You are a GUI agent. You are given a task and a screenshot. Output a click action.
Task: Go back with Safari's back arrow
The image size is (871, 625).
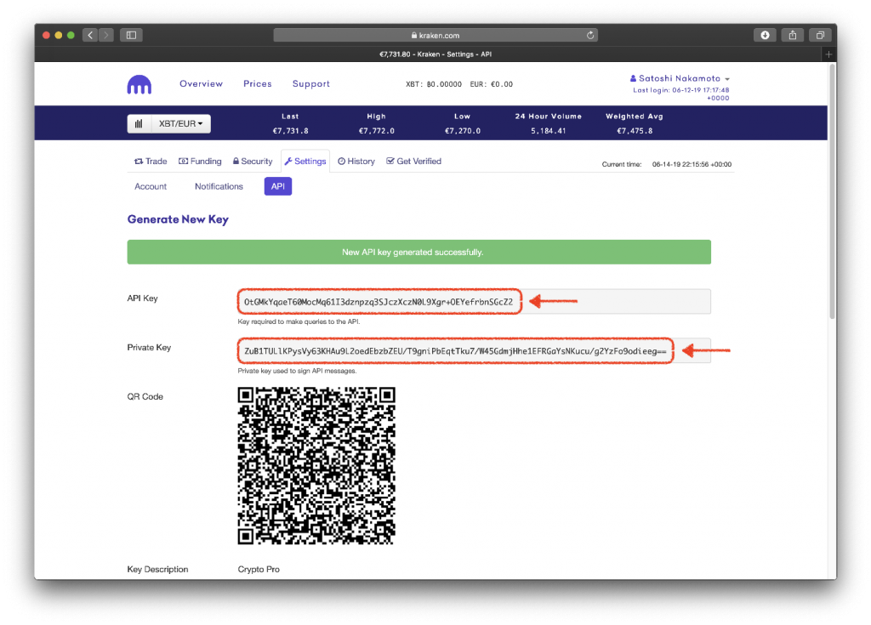[x=90, y=35]
